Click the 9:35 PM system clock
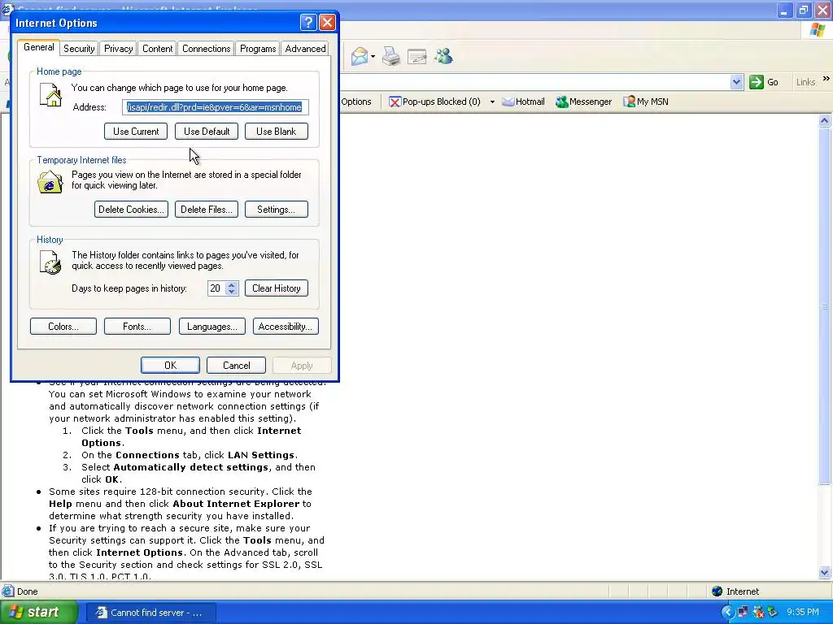This screenshot has width=833, height=624. tap(802, 613)
